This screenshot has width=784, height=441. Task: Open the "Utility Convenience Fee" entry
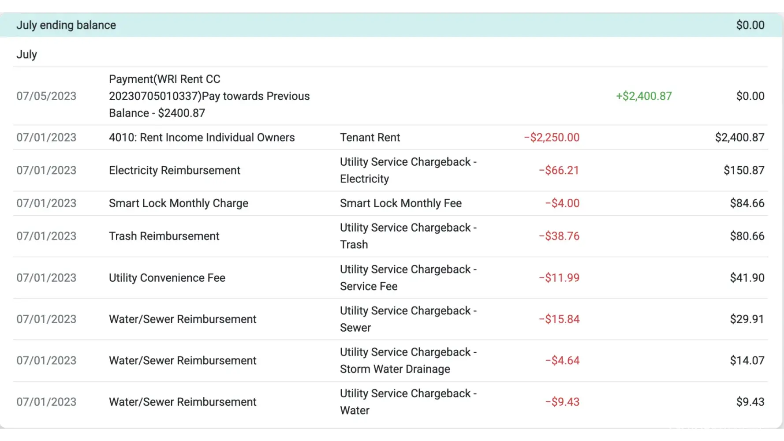pyautogui.click(x=167, y=278)
